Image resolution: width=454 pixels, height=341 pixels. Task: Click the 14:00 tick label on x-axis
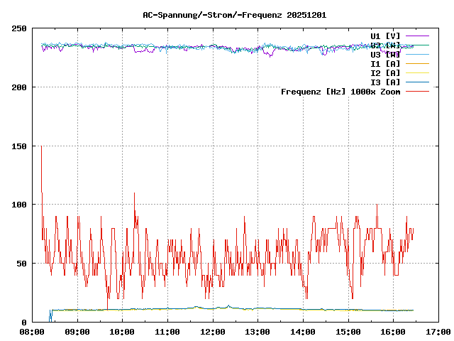303,332
